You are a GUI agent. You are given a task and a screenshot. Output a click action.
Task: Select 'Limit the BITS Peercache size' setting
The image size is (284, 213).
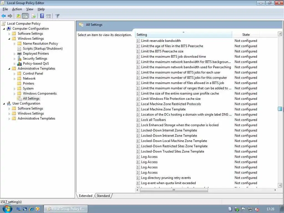162,51
